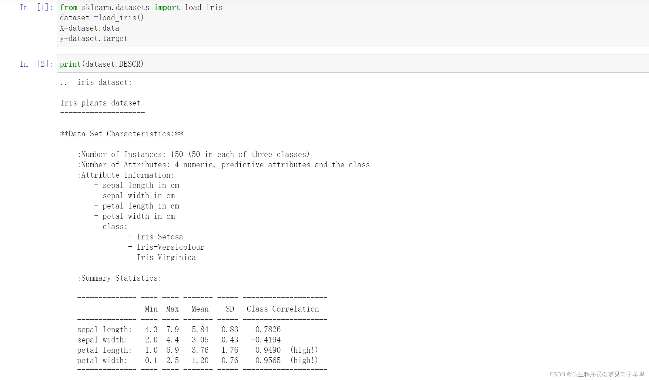Click the 'Mean' column header
649x380 pixels.
pyautogui.click(x=200, y=309)
